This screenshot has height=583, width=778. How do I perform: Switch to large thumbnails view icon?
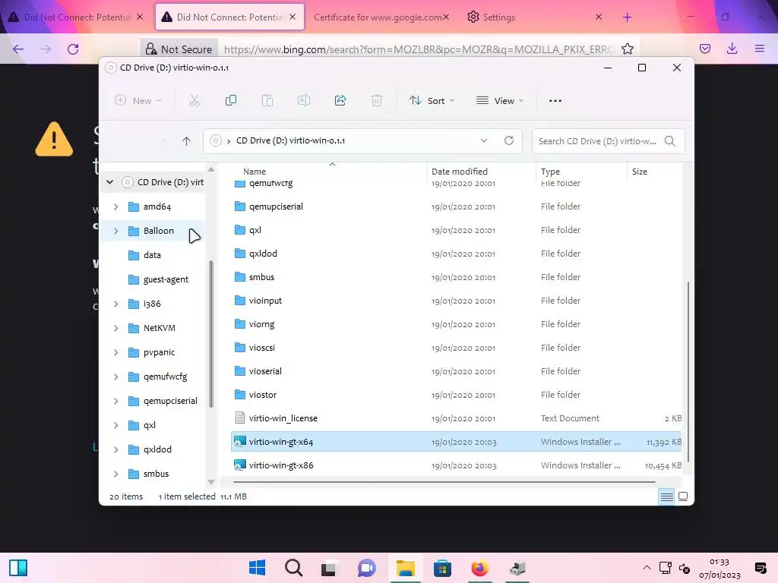coord(683,496)
